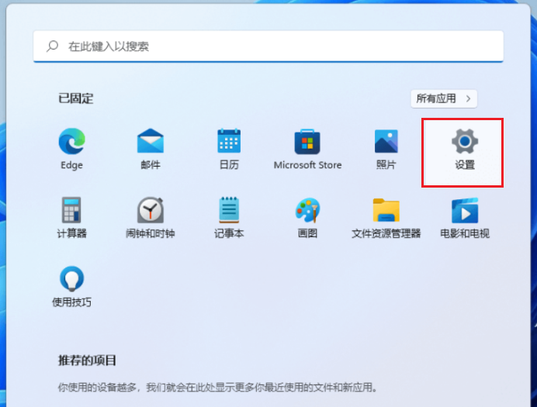This screenshot has height=407, width=537.
Task: Click the magnifier icon in search box
Action: [53, 46]
